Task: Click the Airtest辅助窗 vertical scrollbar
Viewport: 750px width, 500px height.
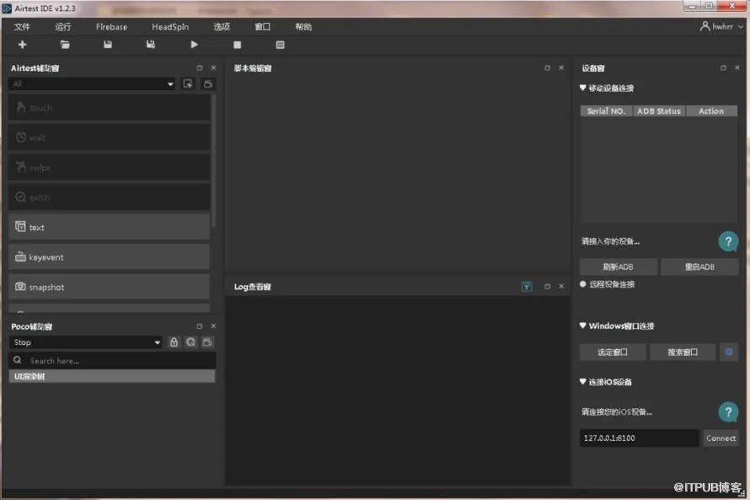Action: pos(213,160)
